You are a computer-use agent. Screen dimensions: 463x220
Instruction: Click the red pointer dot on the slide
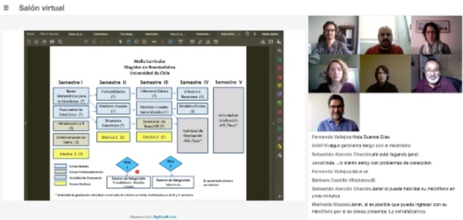point(137,171)
